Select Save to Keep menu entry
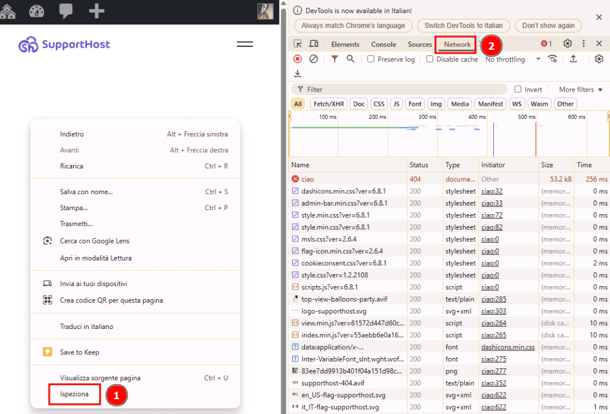 [135, 352]
